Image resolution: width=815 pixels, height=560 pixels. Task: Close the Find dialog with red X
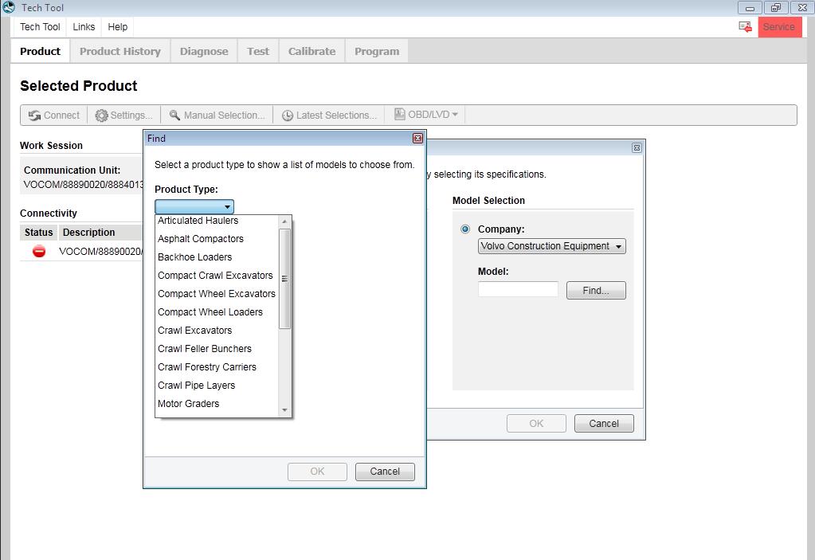coord(417,138)
